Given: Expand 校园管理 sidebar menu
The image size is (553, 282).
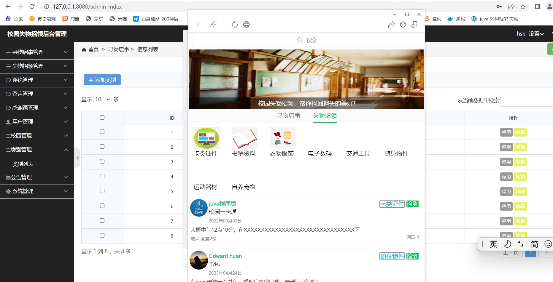Looking at the screenshot, I should 37,136.
